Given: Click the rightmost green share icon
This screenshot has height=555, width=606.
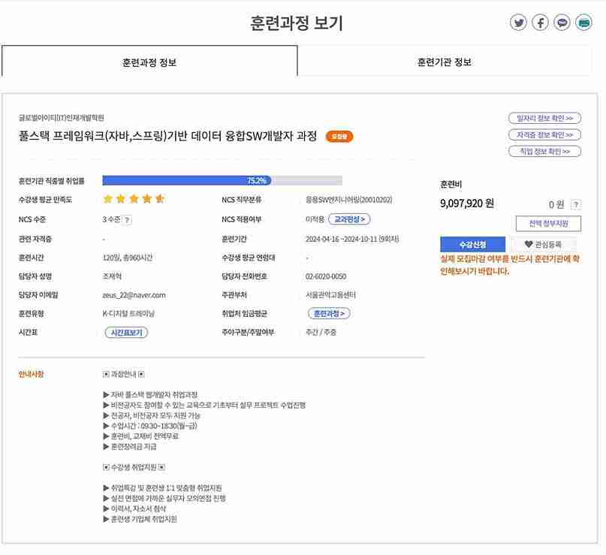Looking at the screenshot, I should point(583,23).
